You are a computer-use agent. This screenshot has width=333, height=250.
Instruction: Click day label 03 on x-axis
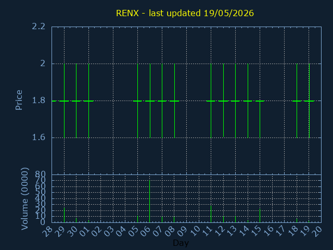109,231
